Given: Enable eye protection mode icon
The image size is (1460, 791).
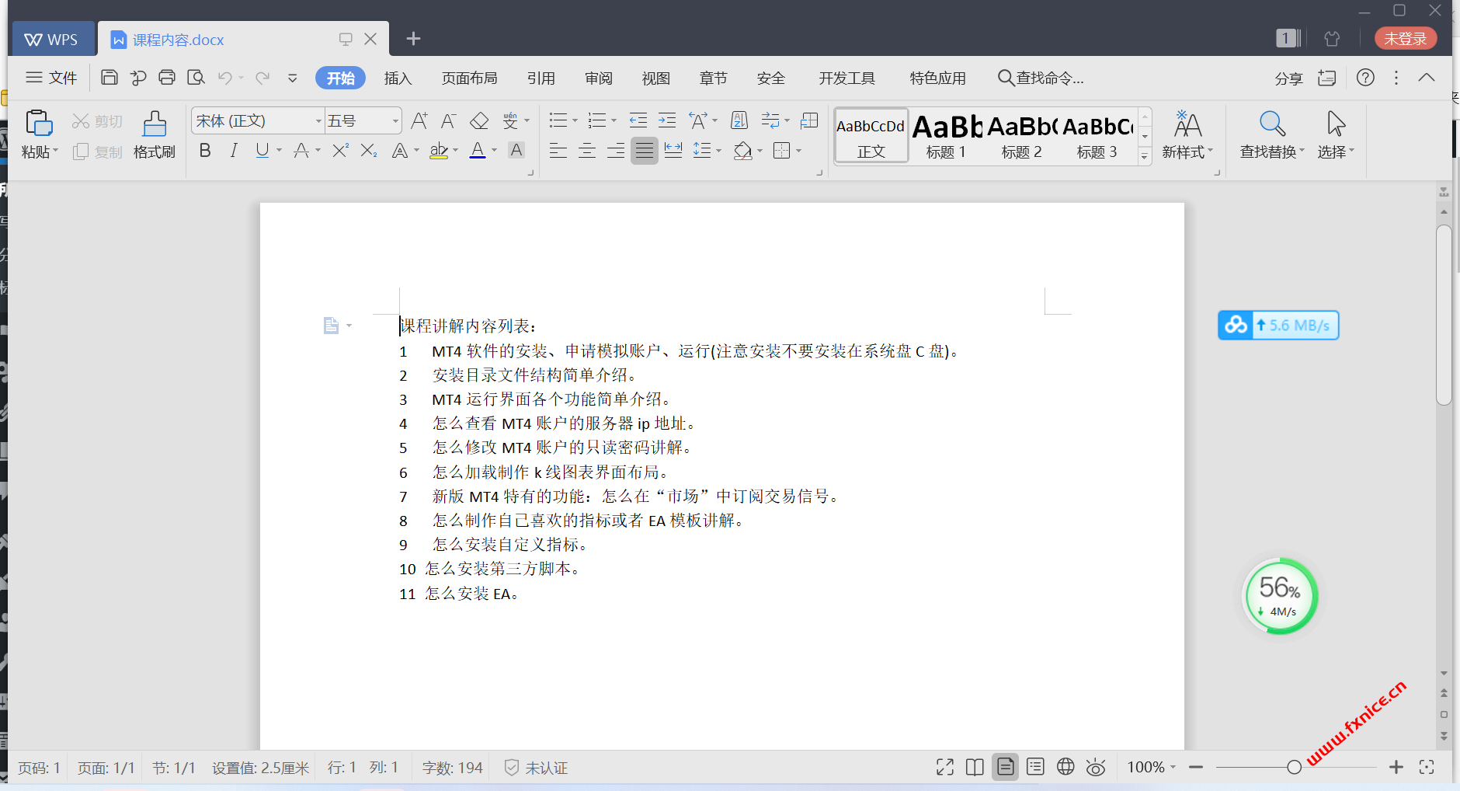Looking at the screenshot, I should pos(1096,768).
